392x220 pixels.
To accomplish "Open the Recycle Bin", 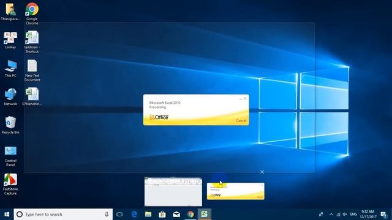I will (x=10, y=125).
